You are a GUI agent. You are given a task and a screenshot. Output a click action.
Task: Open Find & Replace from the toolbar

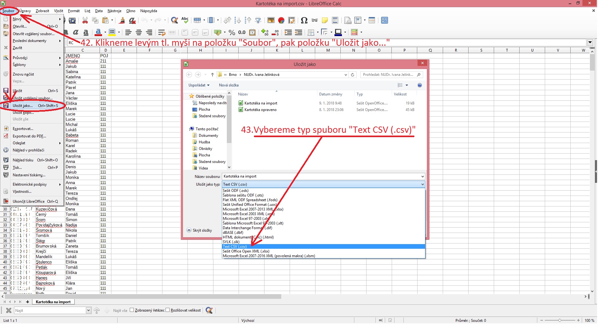coord(175,21)
